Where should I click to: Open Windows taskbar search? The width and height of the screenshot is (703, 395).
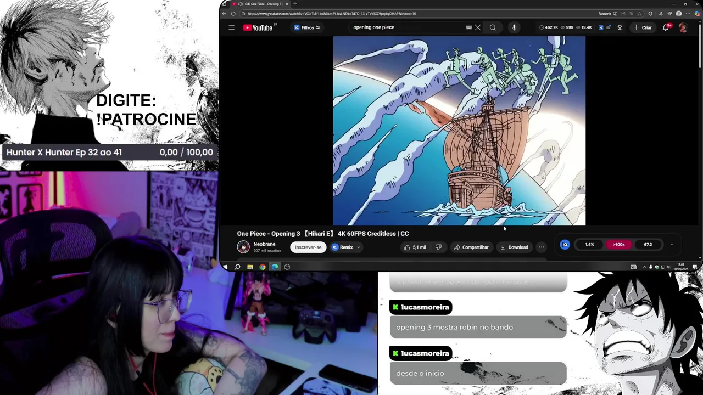pyautogui.click(x=237, y=267)
